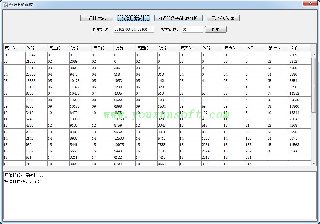Click cell with value 1363
Screen dimensions: 320x224
212,138
